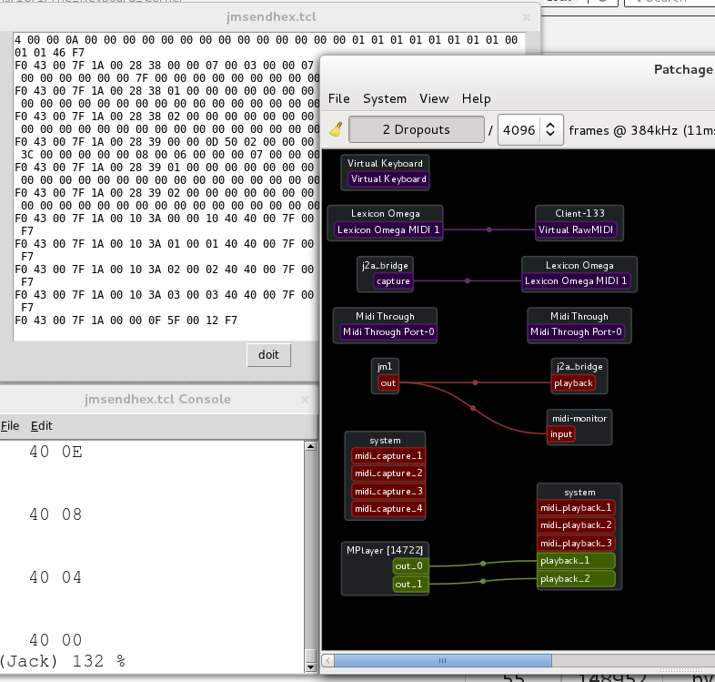This screenshot has height=682, width=715.
Task: Click the MPlayer [14722] module title
Action: pyautogui.click(x=385, y=550)
